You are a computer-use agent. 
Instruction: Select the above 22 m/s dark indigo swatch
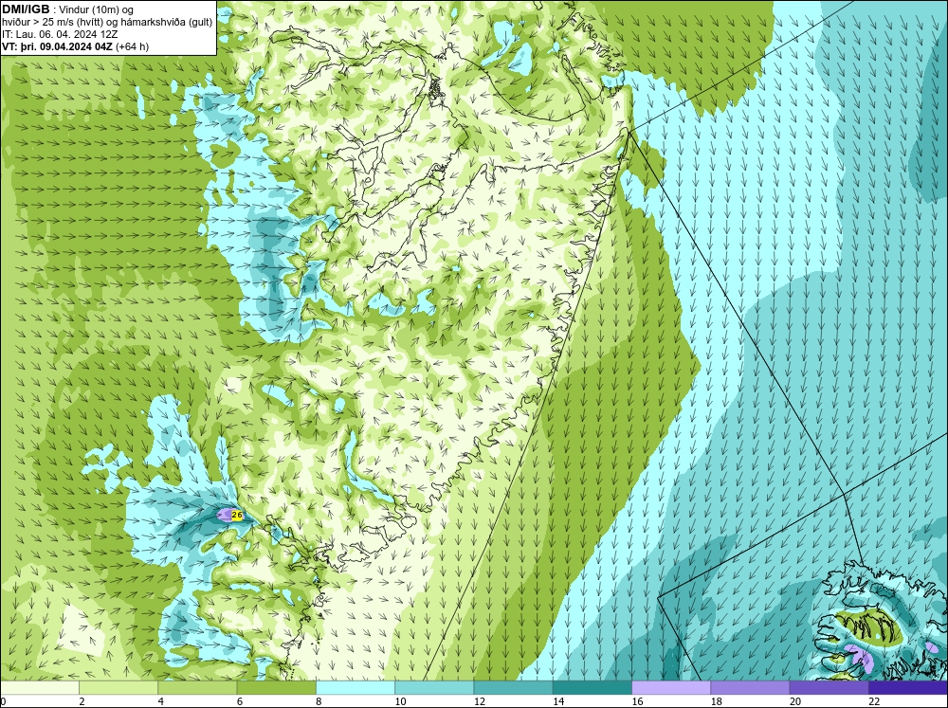(908, 688)
